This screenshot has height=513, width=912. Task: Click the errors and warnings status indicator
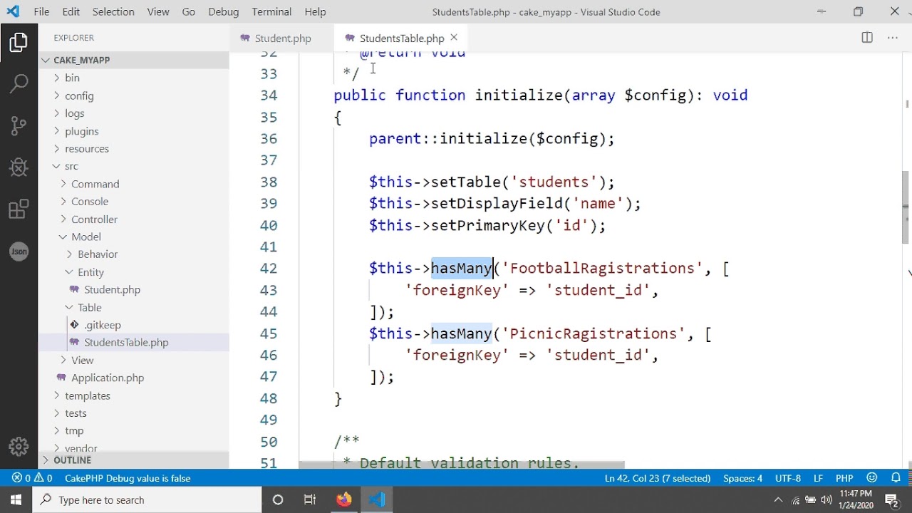coord(32,478)
